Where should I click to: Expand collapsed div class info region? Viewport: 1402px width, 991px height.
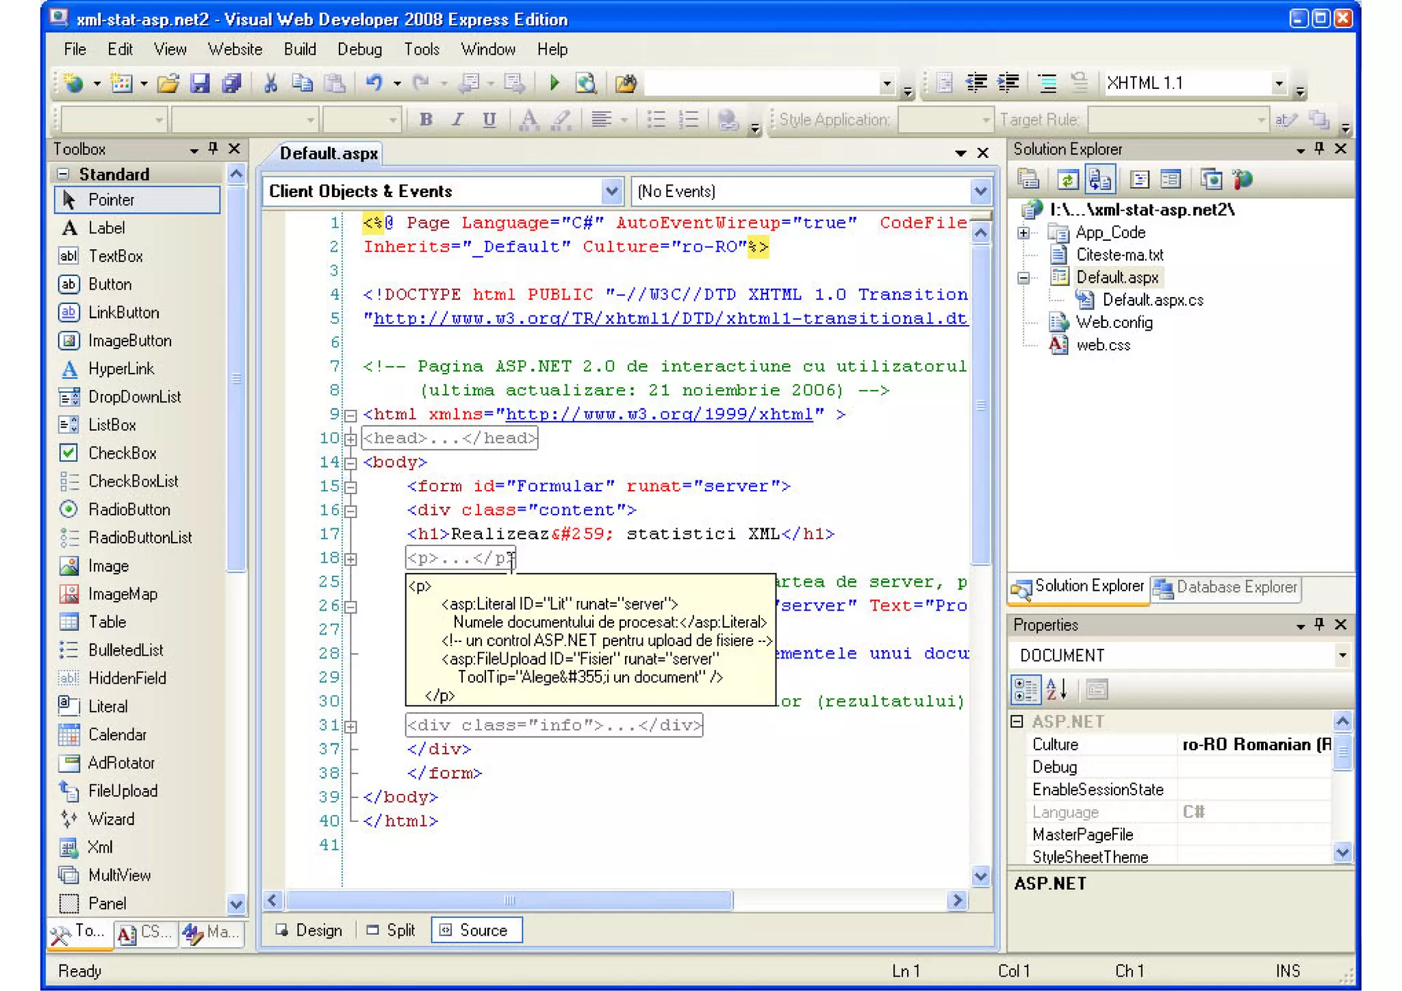[x=350, y=726]
